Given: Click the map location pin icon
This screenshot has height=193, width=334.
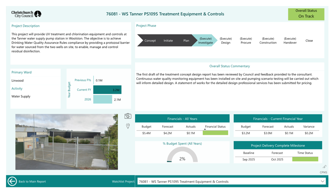Looking at the screenshot, I should (x=128, y=126).
